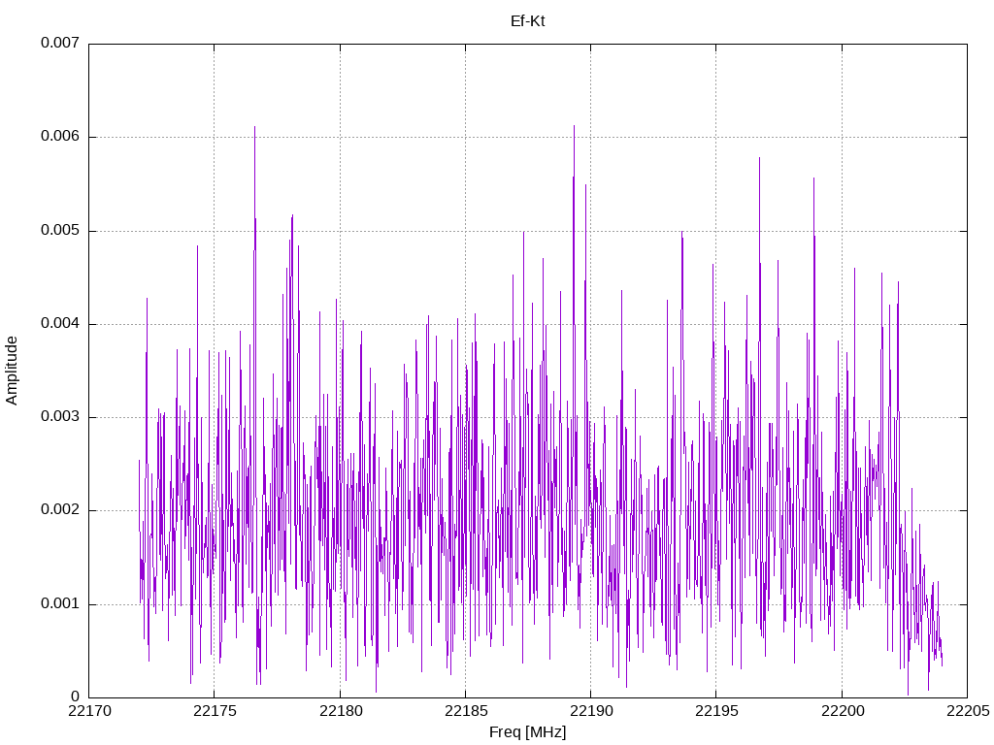Viewport: 994px width, 745px height.
Task: Click the 22175 x-axis tick label
Action: [x=215, y=711]
